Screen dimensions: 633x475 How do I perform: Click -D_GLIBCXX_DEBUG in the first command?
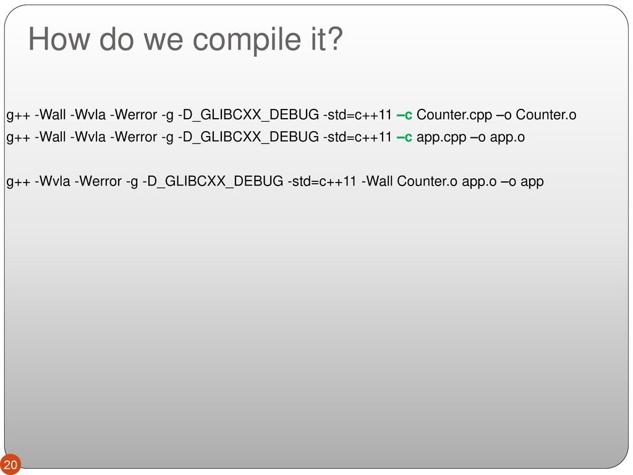click(249, 115)
